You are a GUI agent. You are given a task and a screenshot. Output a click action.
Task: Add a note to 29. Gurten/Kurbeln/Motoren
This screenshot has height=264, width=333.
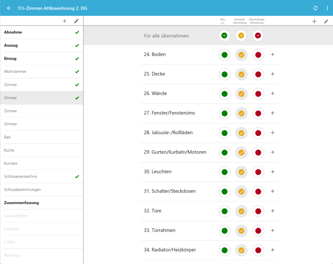pyautogui.click(x=273, y=152)
